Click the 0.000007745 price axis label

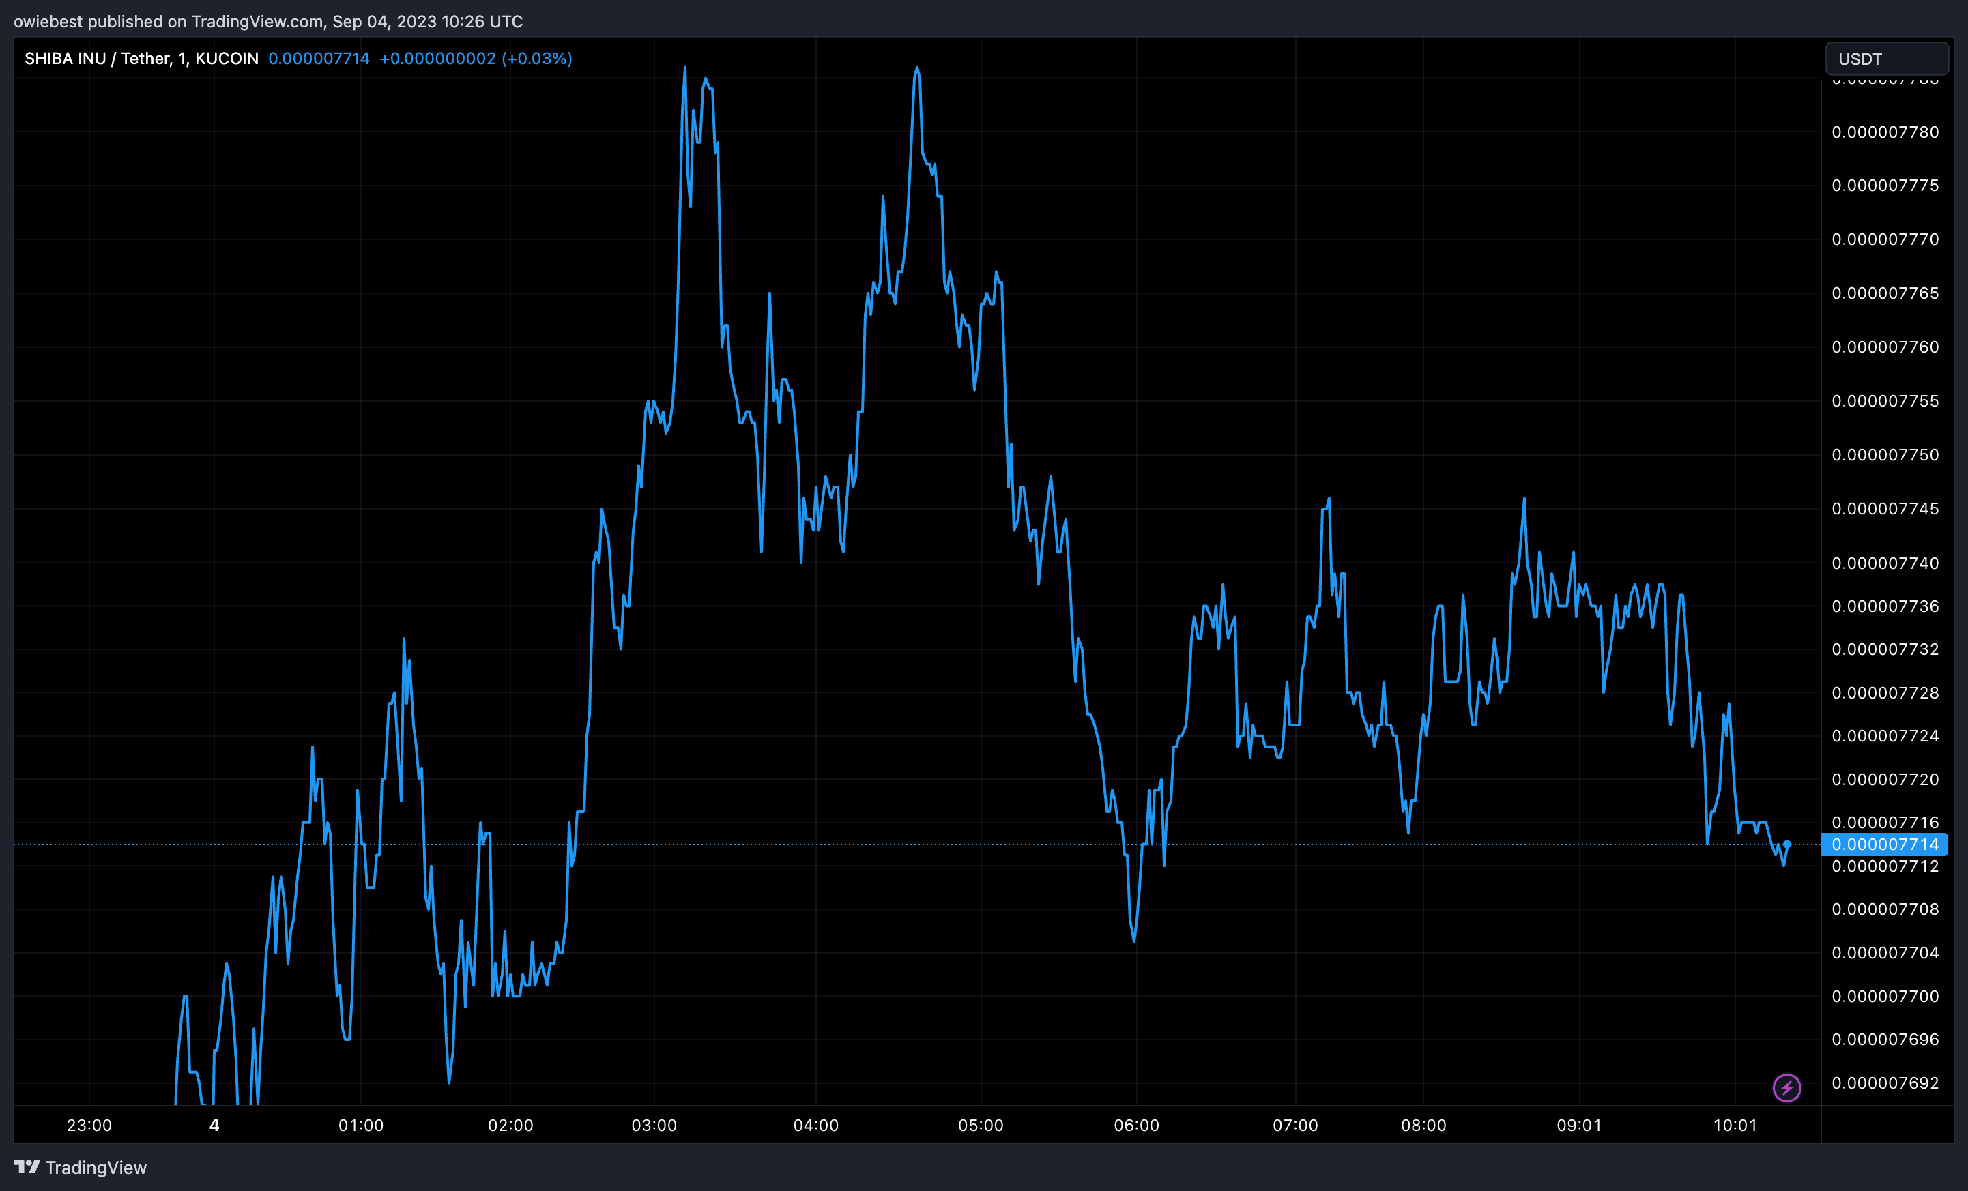coord(1885,508)
